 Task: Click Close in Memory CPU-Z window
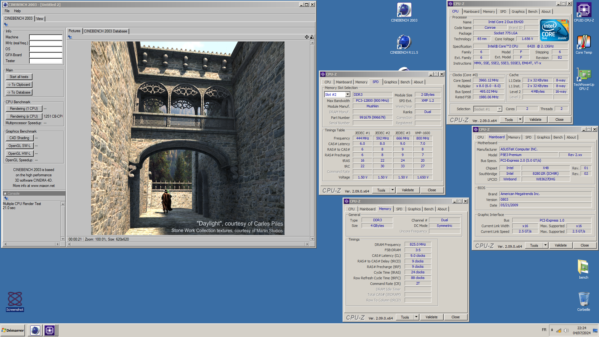pos(455,317)
